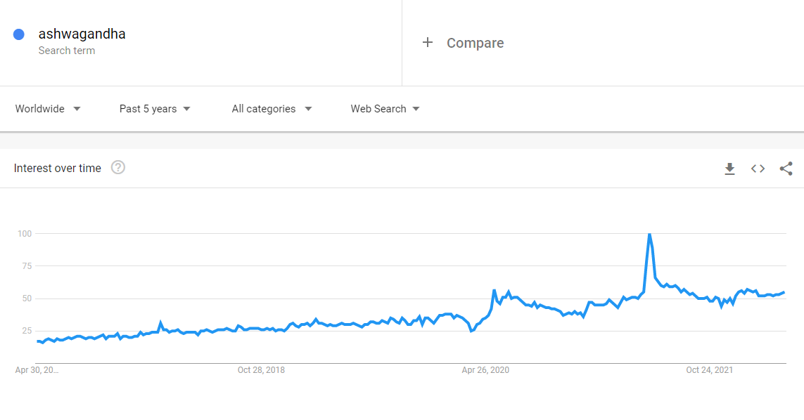This screenshot has height=420, width=804.
Task: Click the blue dot next to ashwagandha
Action: click(x=19, y=34)
